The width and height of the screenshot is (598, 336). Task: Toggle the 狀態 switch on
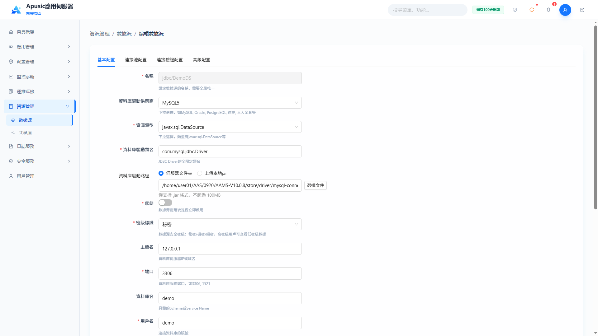point(165,203)
